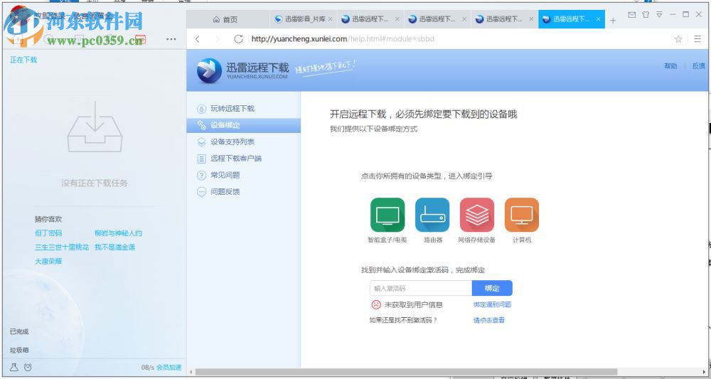Open the alarm clock scheduled task icon
The width and height of the screenshot is (711, 379).
[x=28, y=367]
